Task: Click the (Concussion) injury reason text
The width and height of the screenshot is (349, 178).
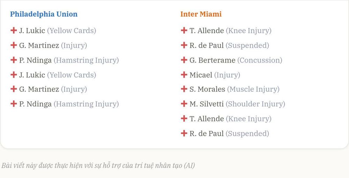Action: pos(260,60)
